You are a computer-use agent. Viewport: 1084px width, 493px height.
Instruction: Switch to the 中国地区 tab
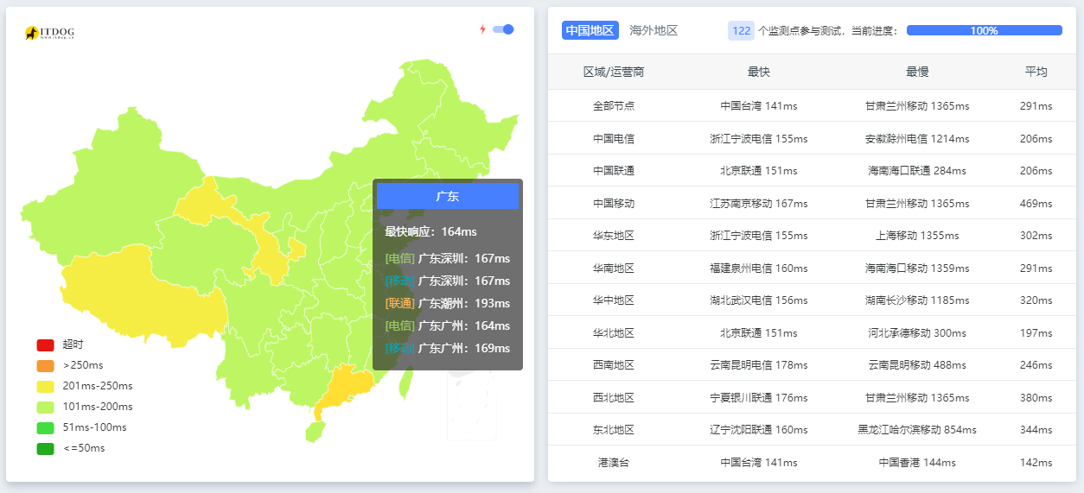coord(590,30)
